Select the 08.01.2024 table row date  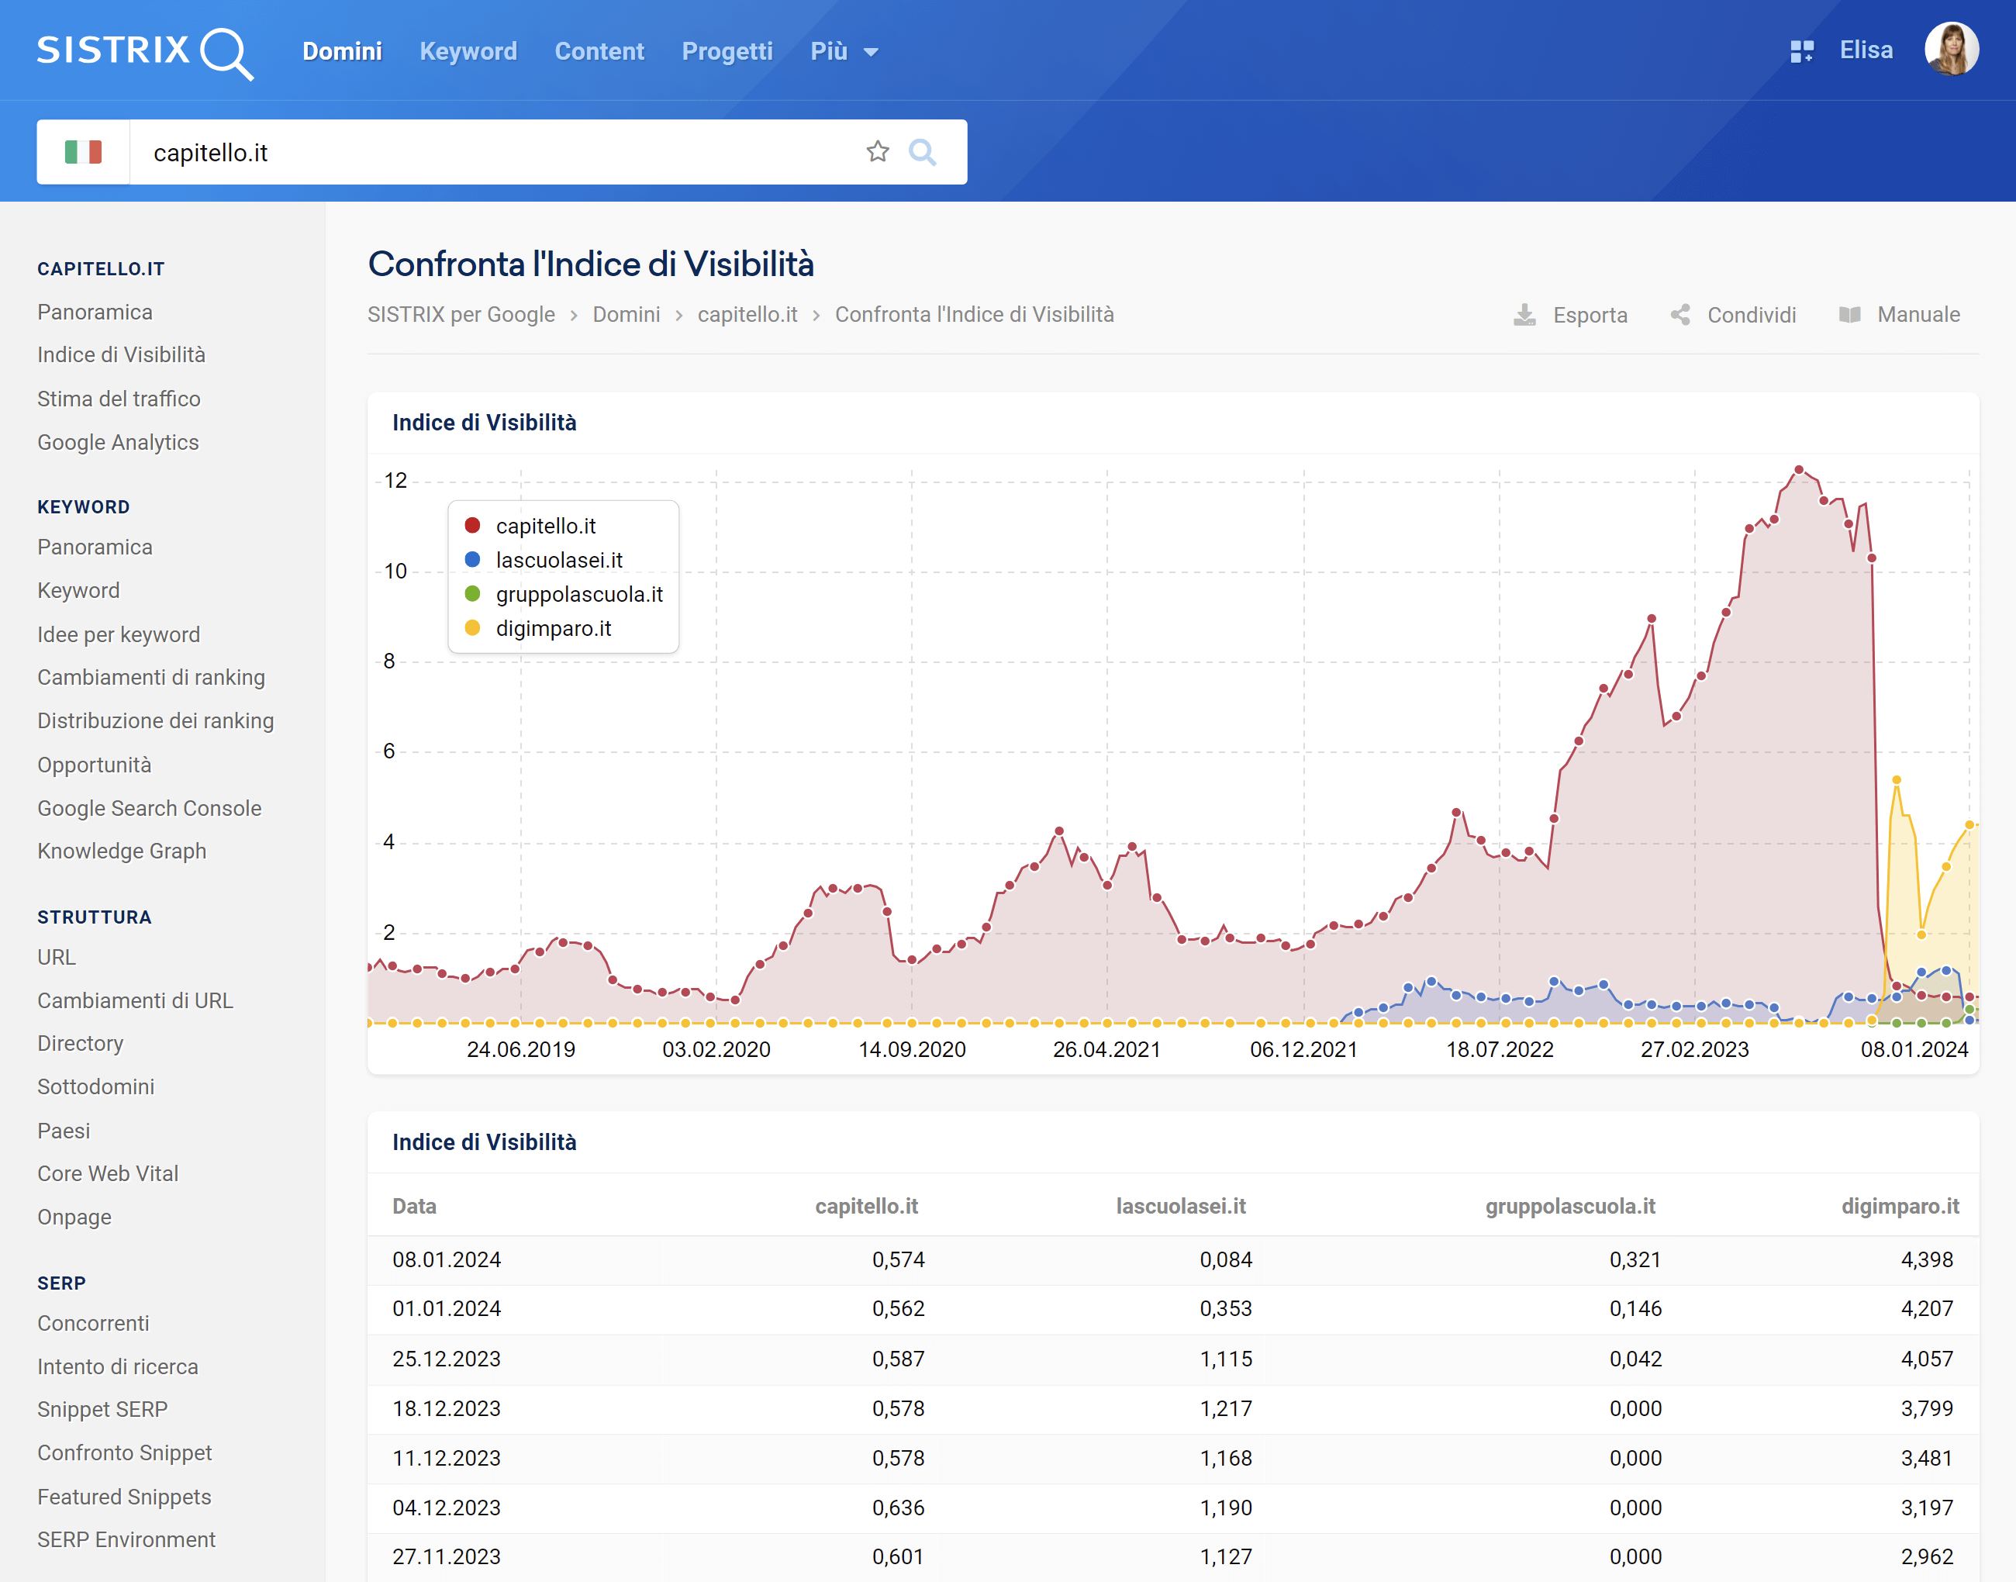[447, 1259]
